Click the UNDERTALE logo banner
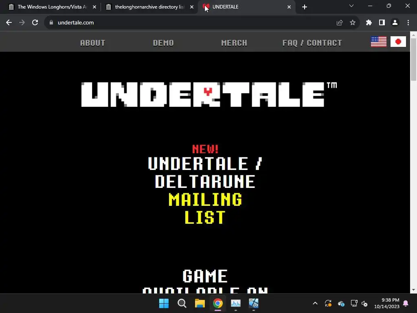The width and height of the screenshot is (417, 313). (209, 95)
